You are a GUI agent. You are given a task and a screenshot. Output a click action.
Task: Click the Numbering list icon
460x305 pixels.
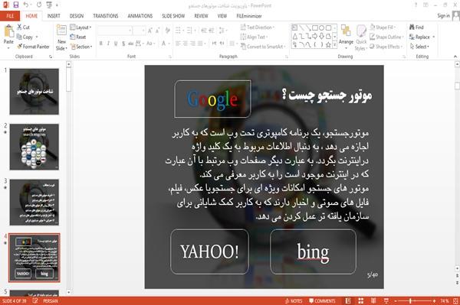[x=189, y=30]
